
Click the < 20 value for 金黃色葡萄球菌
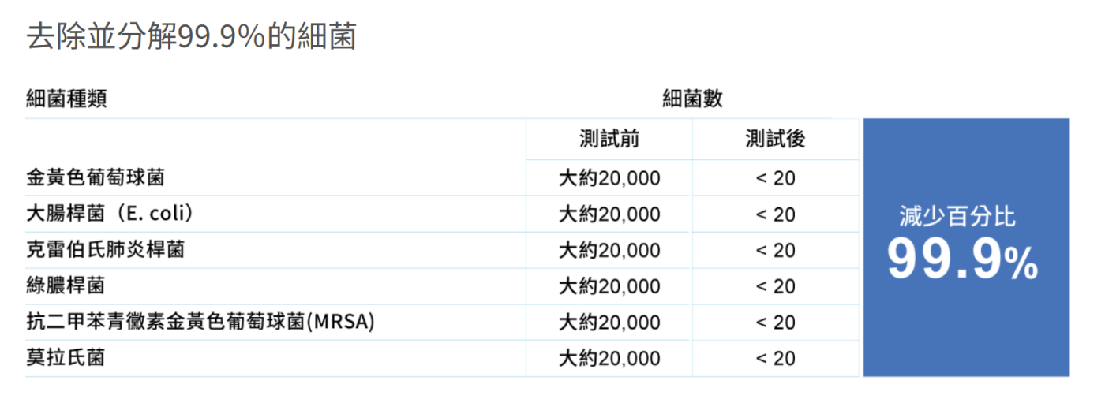pos(775,178)
